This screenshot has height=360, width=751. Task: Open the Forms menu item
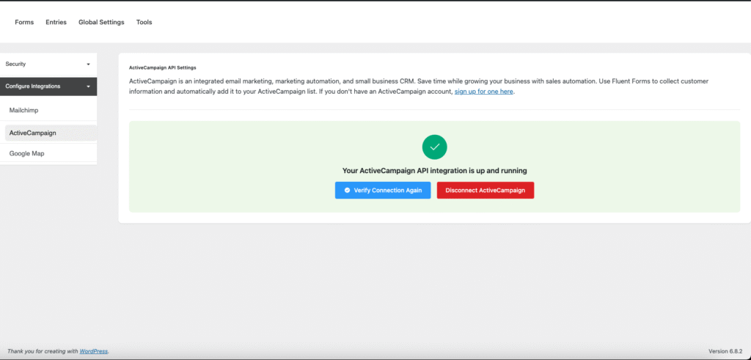pyautogui.click(x=24, y=22)
